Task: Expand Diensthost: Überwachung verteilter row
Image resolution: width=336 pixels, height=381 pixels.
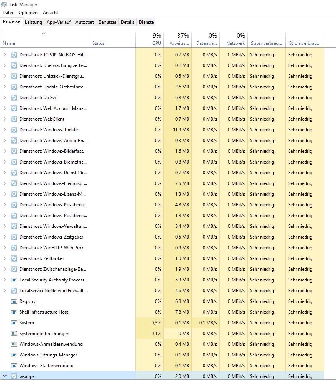Action: click(5, 65)
